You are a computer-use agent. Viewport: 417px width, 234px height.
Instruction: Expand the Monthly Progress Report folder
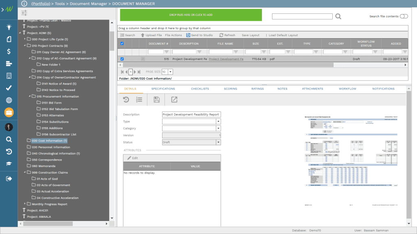click(x=25, y=204)
